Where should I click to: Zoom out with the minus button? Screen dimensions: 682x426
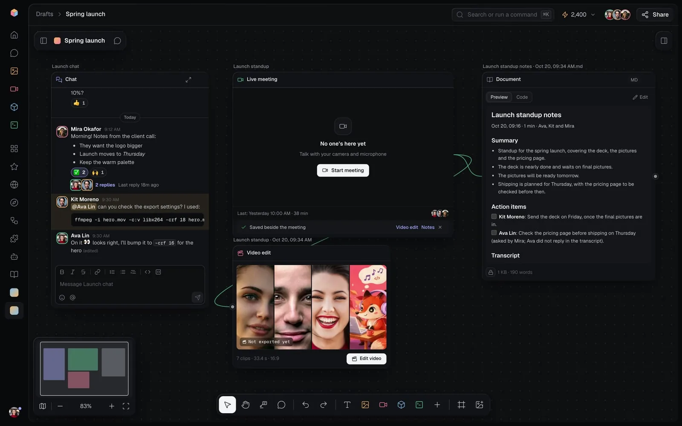pyautogui.click(x=60, y=406)
